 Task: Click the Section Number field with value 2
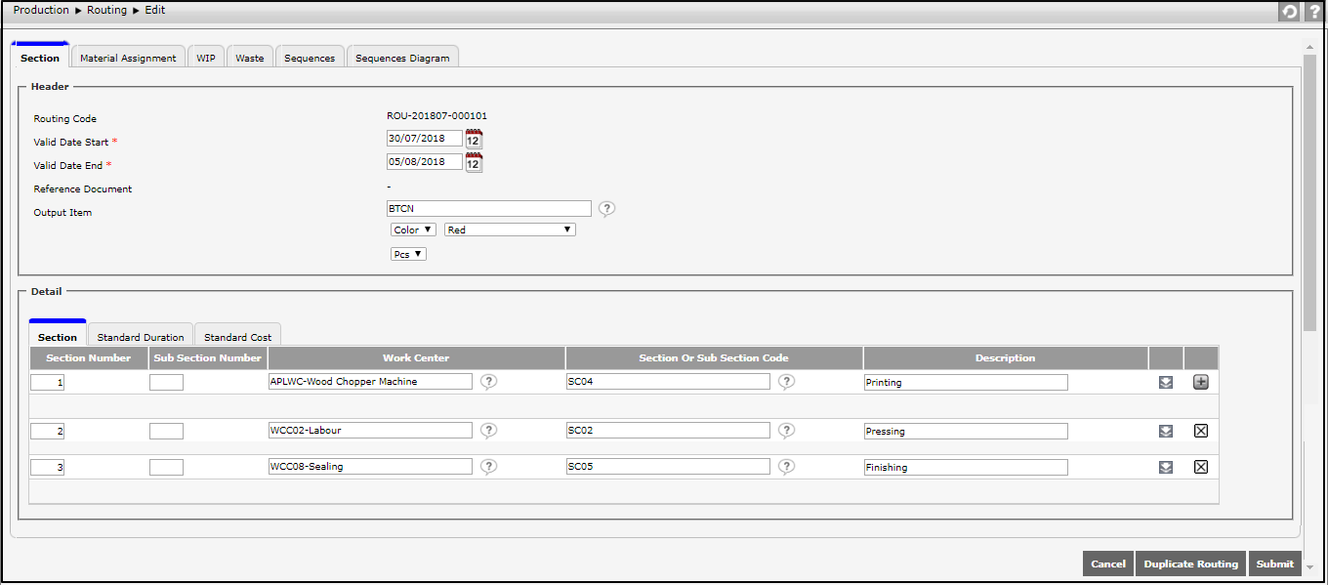point(48,431)
